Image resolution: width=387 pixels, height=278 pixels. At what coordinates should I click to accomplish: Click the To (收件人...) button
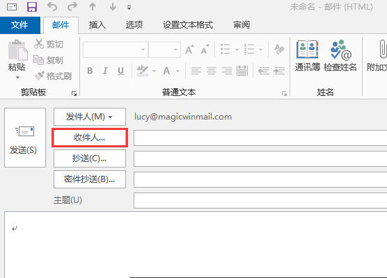(x=90, y=138)
